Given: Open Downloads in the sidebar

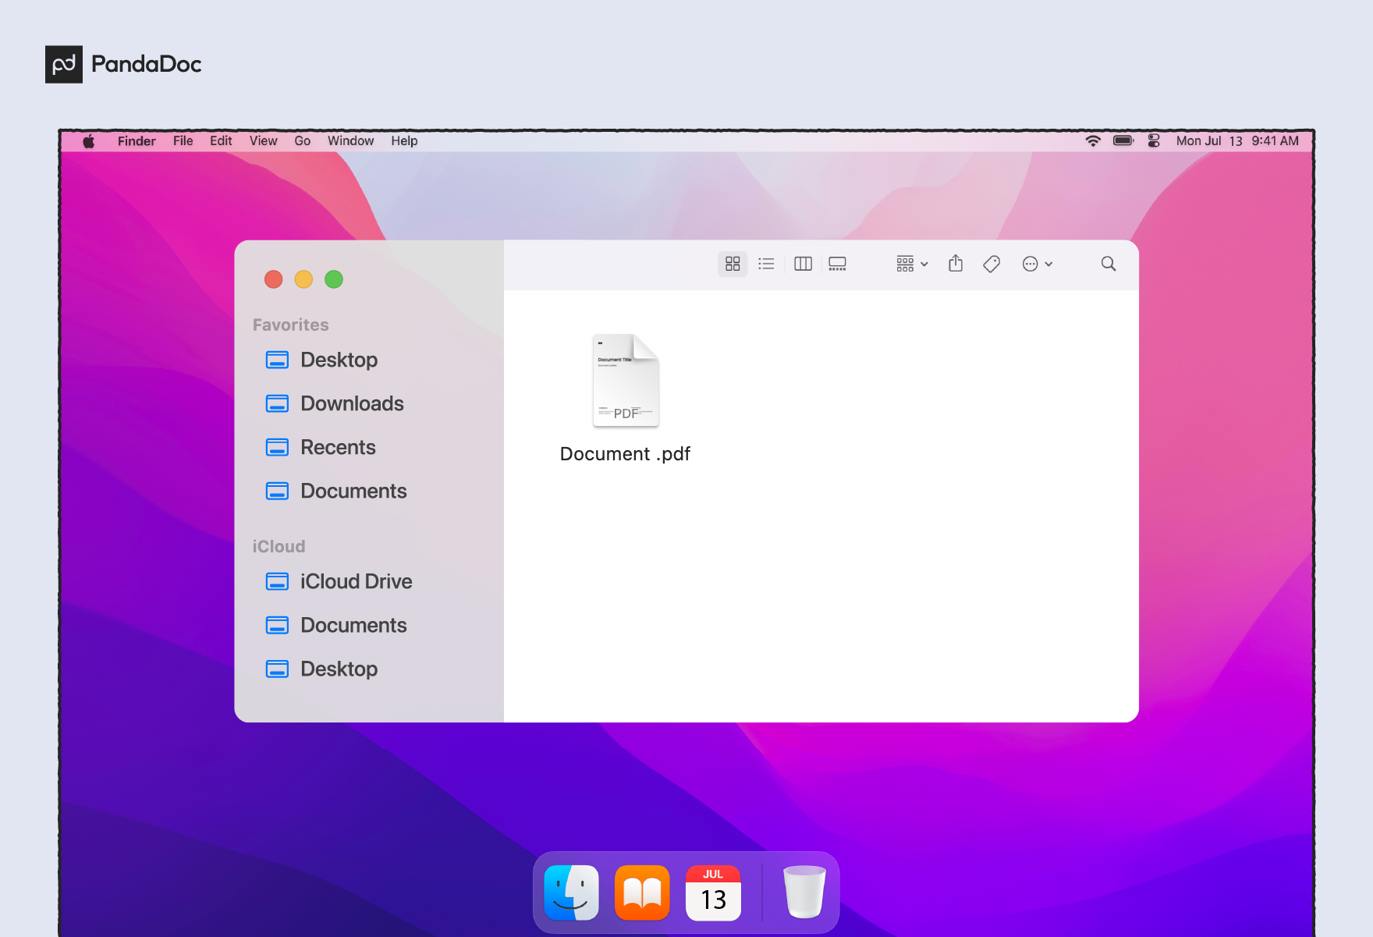Looking at the screenshot, I should (x=335, y=403).
